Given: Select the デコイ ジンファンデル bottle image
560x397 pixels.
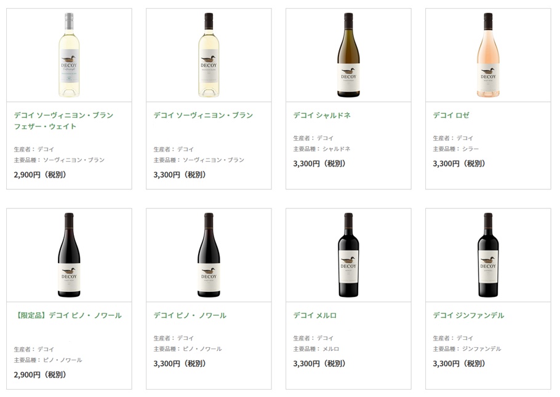Looking at the screenshot, I should (x=488, y=255).
